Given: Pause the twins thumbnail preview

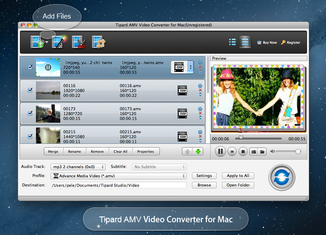Looking at the screenshot, I should (48, 67).
